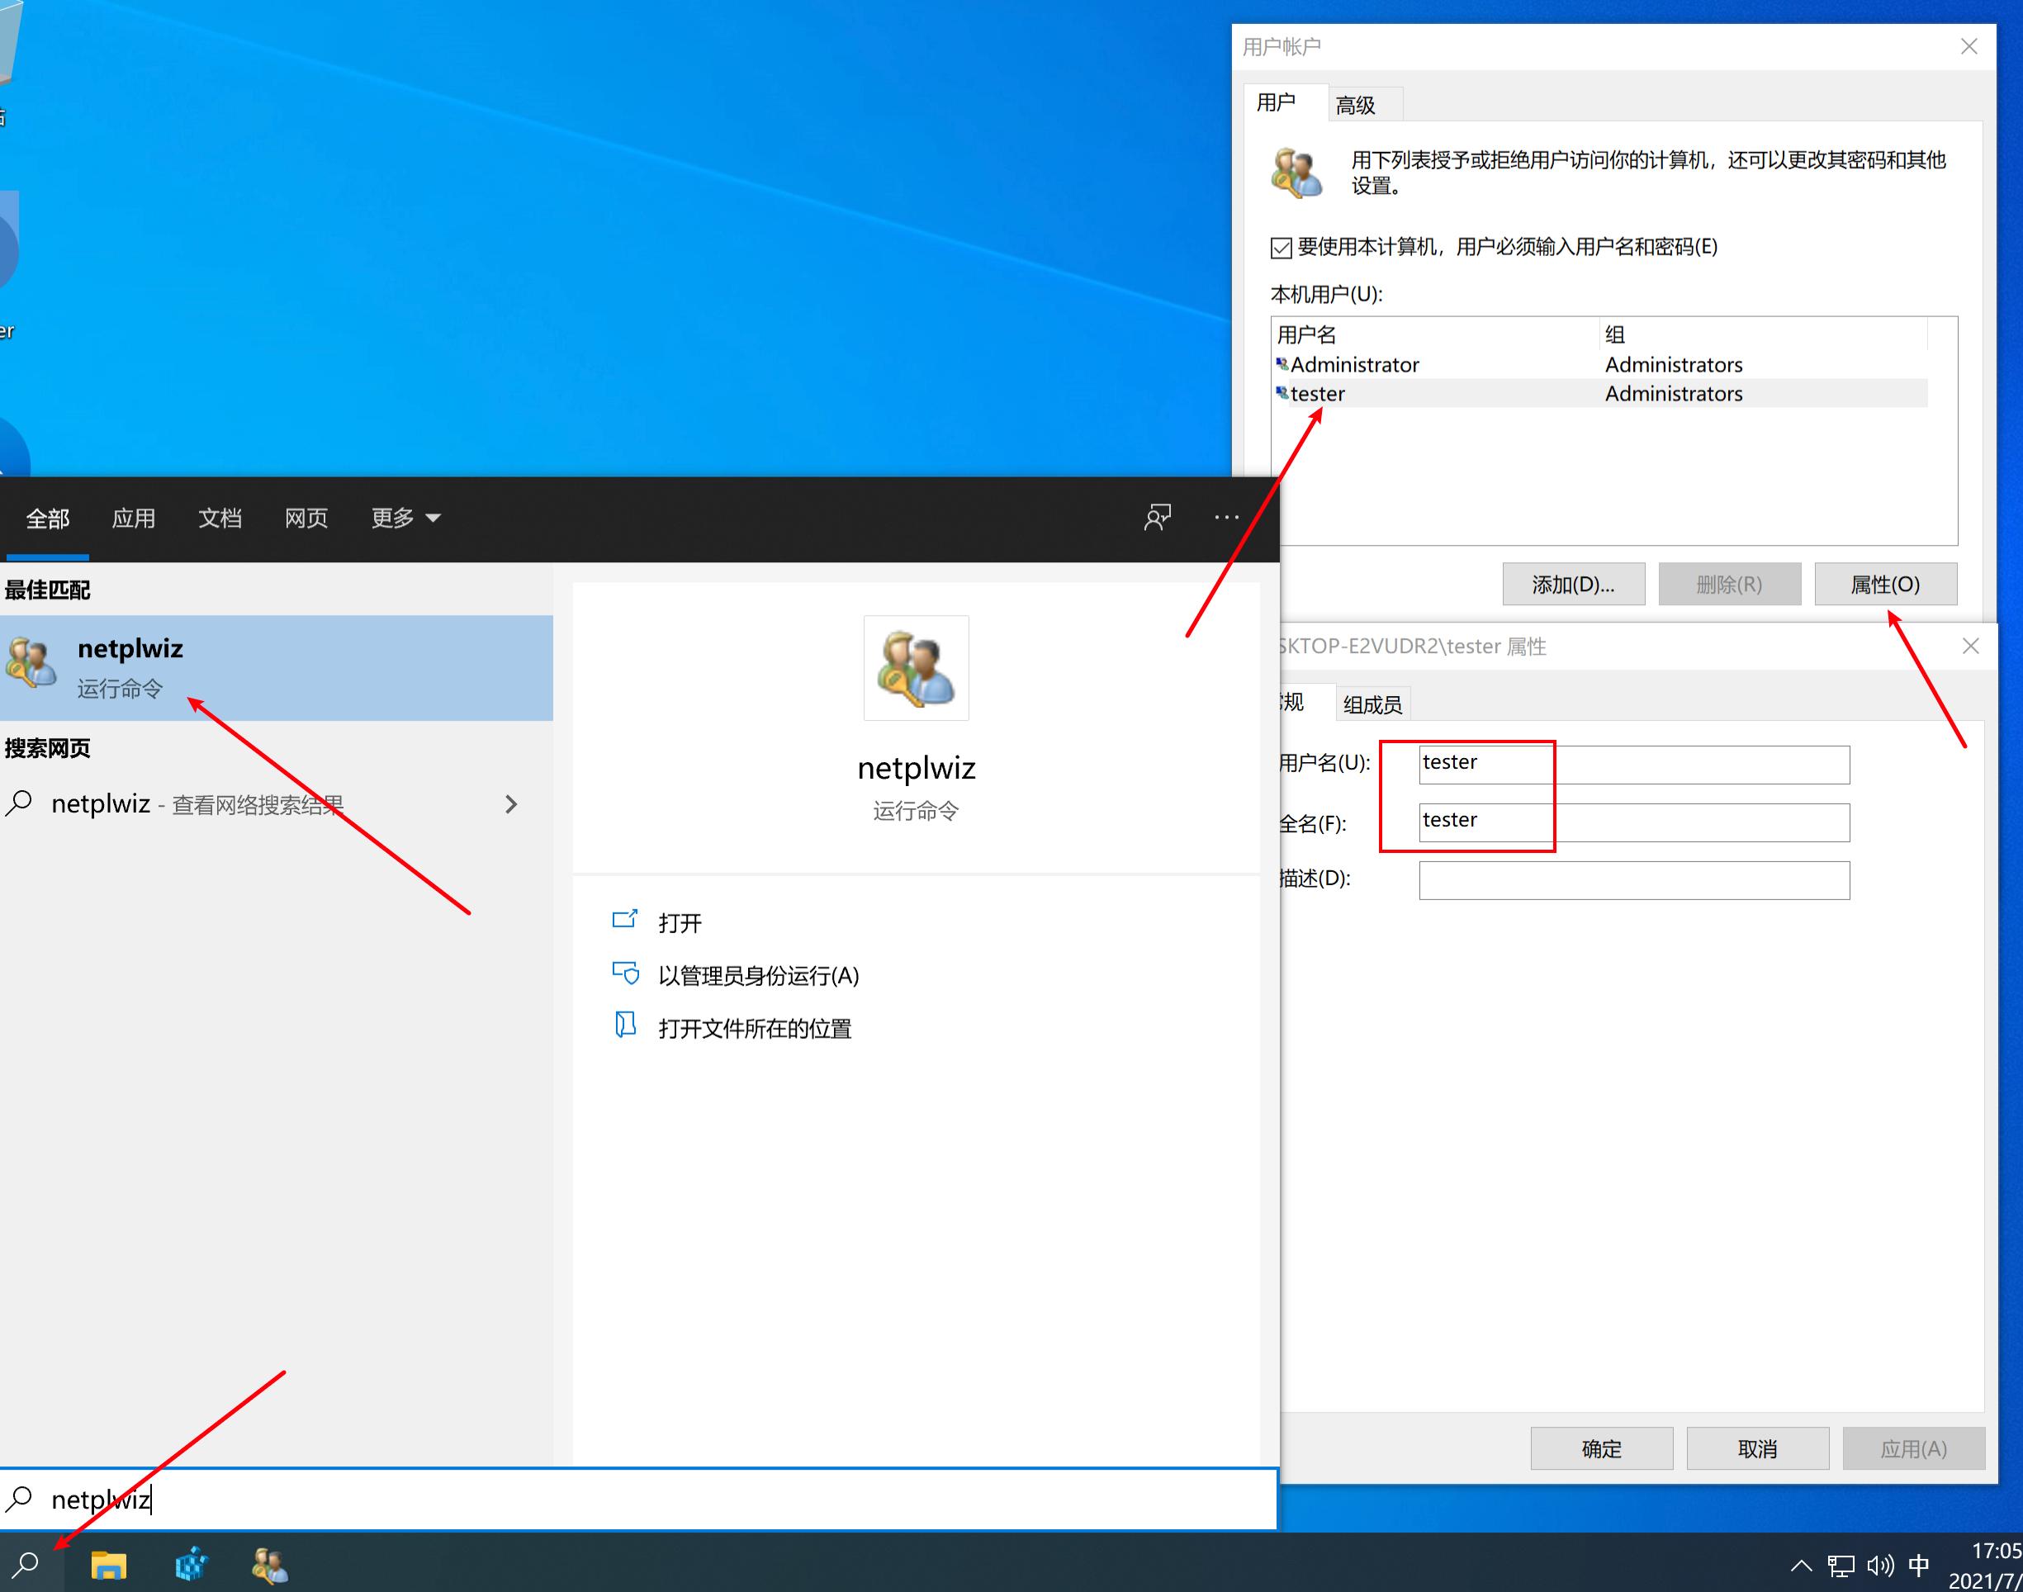This screenshot has height=1592, width=2023.
Task: Expand the netplwiz web search result arrow
Action: point(512,803)
